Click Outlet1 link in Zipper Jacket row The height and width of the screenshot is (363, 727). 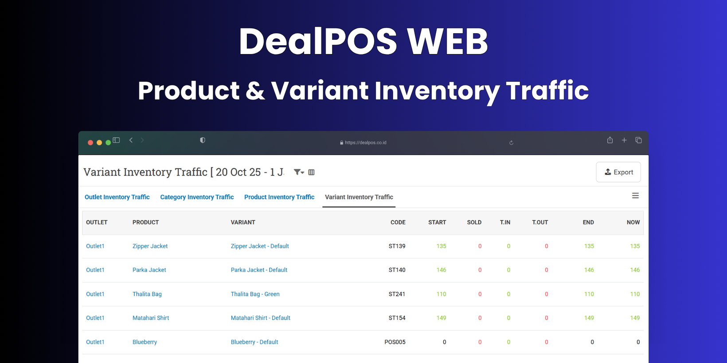[x=95, y=246]
